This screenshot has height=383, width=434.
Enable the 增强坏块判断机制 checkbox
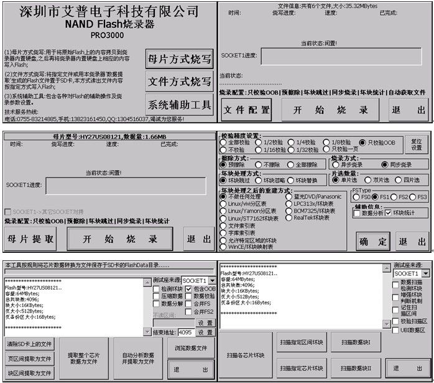point(395,297)
